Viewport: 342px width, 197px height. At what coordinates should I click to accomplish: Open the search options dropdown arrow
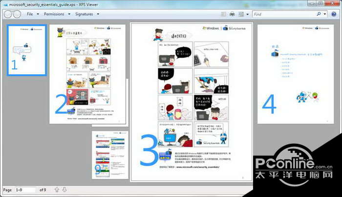pyautogui.click(x=325, y=14)
